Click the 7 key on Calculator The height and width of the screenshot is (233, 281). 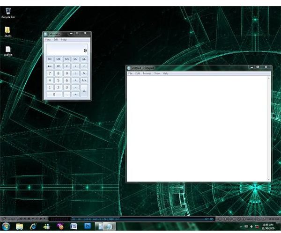pyautogui.click(x=50, y=73)
